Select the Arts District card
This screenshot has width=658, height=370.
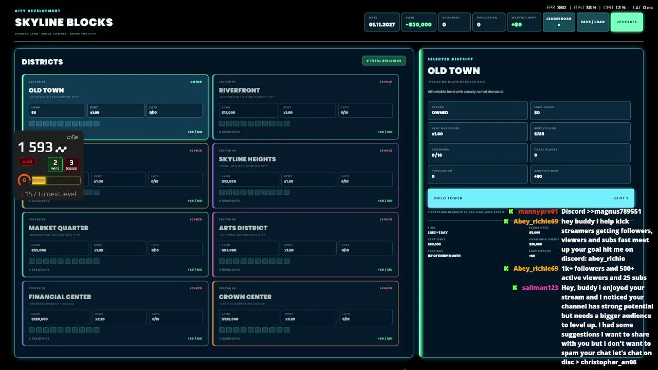305,245
